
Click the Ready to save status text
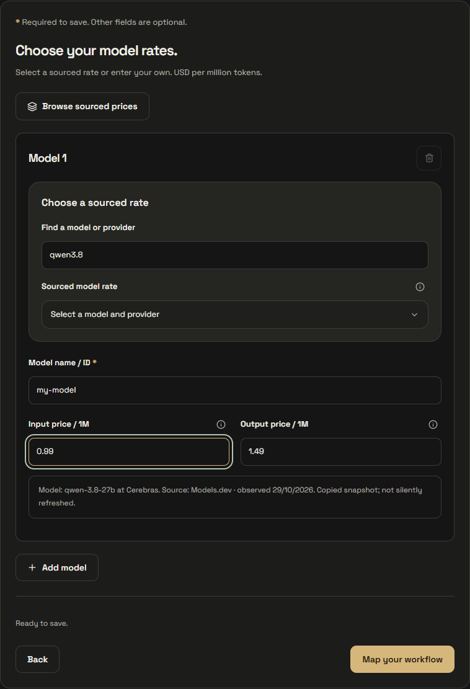tap(42, 623)
